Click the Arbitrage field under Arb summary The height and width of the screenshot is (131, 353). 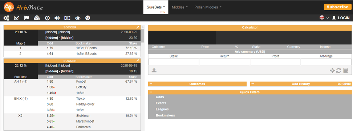pyautogui.click(x=326, y=62)
